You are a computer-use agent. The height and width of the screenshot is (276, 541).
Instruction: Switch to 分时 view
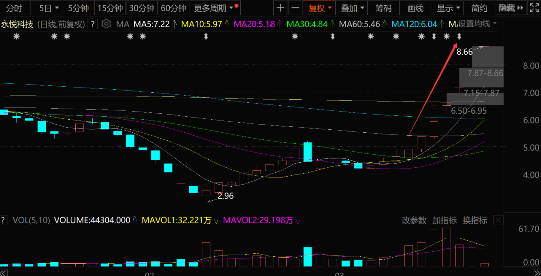click(x=14, y=8)
